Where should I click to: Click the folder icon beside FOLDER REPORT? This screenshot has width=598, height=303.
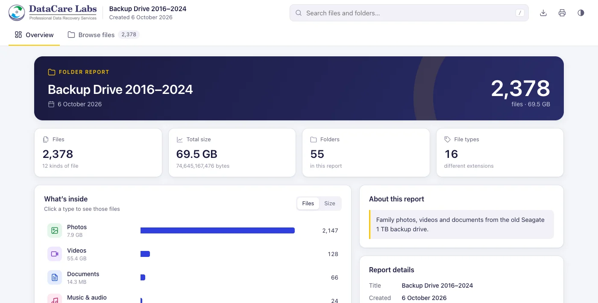point(52,72)
